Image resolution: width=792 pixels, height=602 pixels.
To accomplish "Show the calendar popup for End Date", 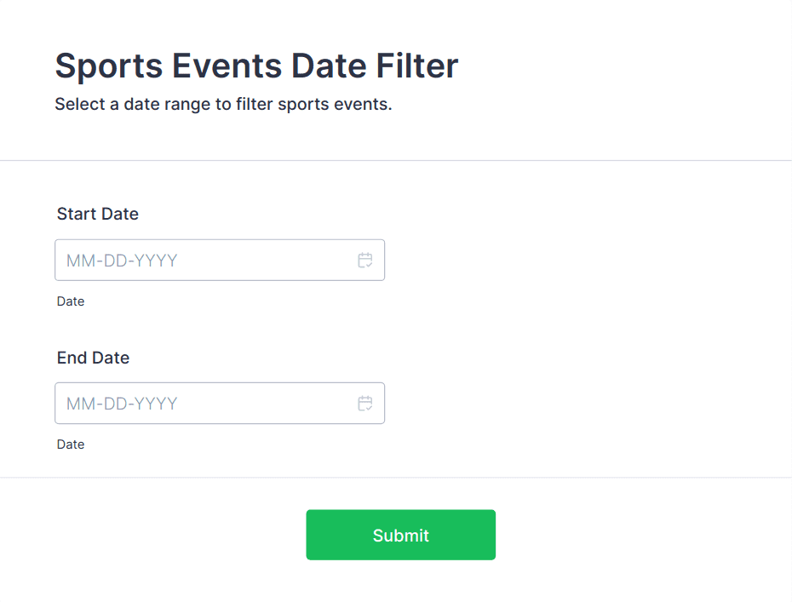I will point(365,404).
